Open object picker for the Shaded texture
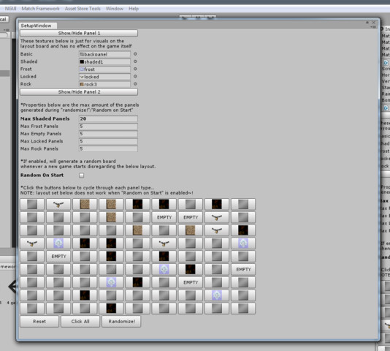Screen dimensions: 390x351 click(x=135, y=61)
